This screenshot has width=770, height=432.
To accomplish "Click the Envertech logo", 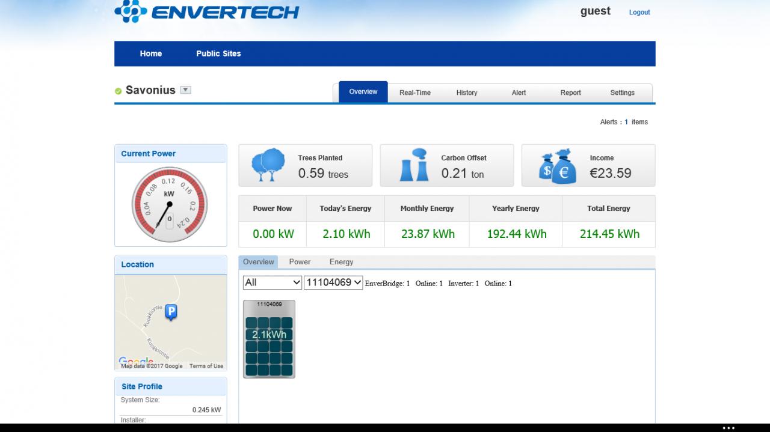I will click(x=206, y=12).
